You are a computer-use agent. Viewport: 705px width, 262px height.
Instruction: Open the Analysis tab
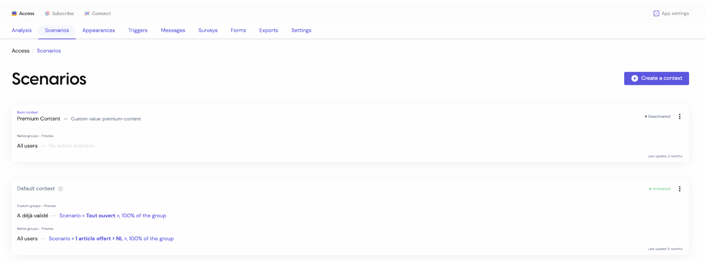22,30
